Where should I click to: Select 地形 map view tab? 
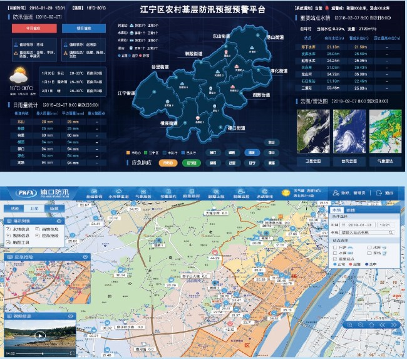pos(14,209)
